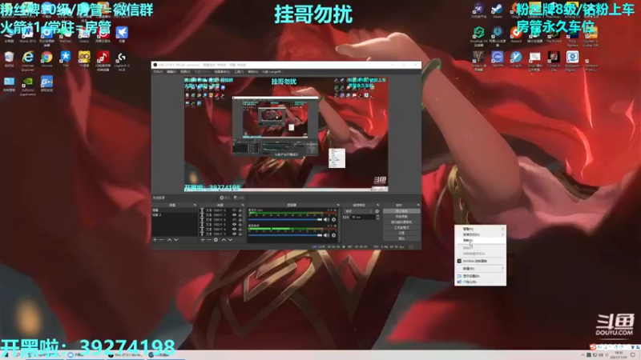Open WeChat desktop shortcut

coord(65,35)
